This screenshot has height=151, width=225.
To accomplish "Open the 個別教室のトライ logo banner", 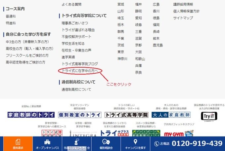I will point(79,115).
